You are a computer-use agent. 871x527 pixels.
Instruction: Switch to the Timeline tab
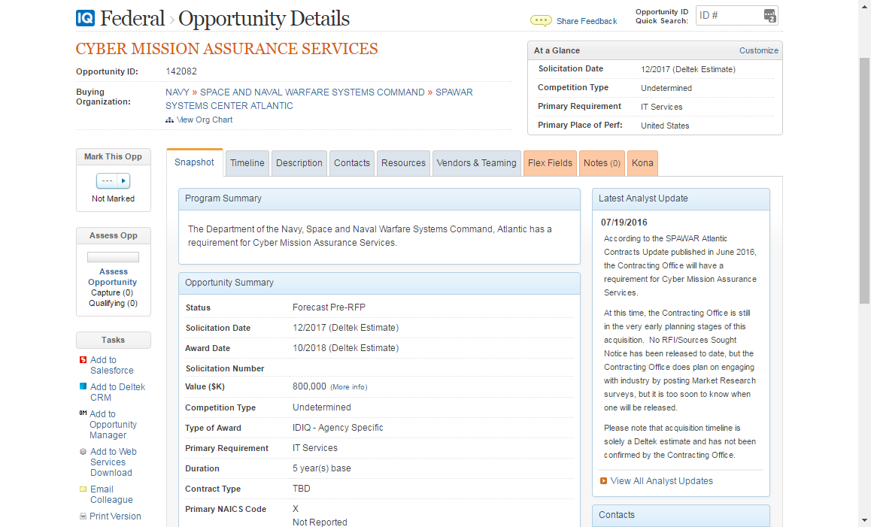tap(247, 162)
